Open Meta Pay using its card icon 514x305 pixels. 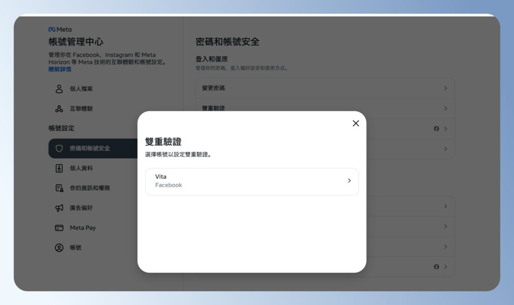[59, 227]
